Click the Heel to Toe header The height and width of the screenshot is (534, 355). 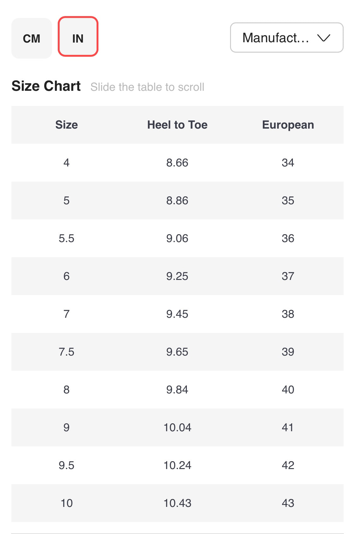pos(177,125)
